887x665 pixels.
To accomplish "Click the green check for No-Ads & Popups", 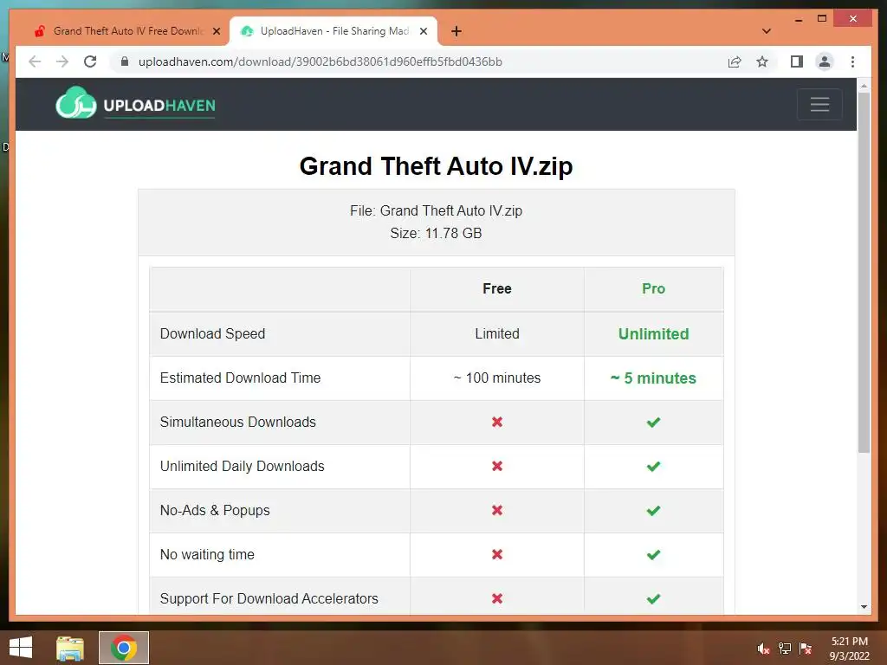I will tap(653, 510).
